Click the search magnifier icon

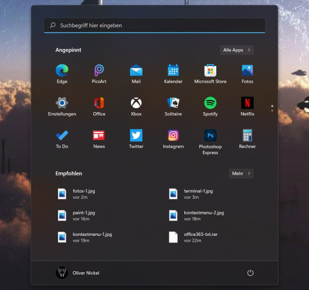point(52,25)
